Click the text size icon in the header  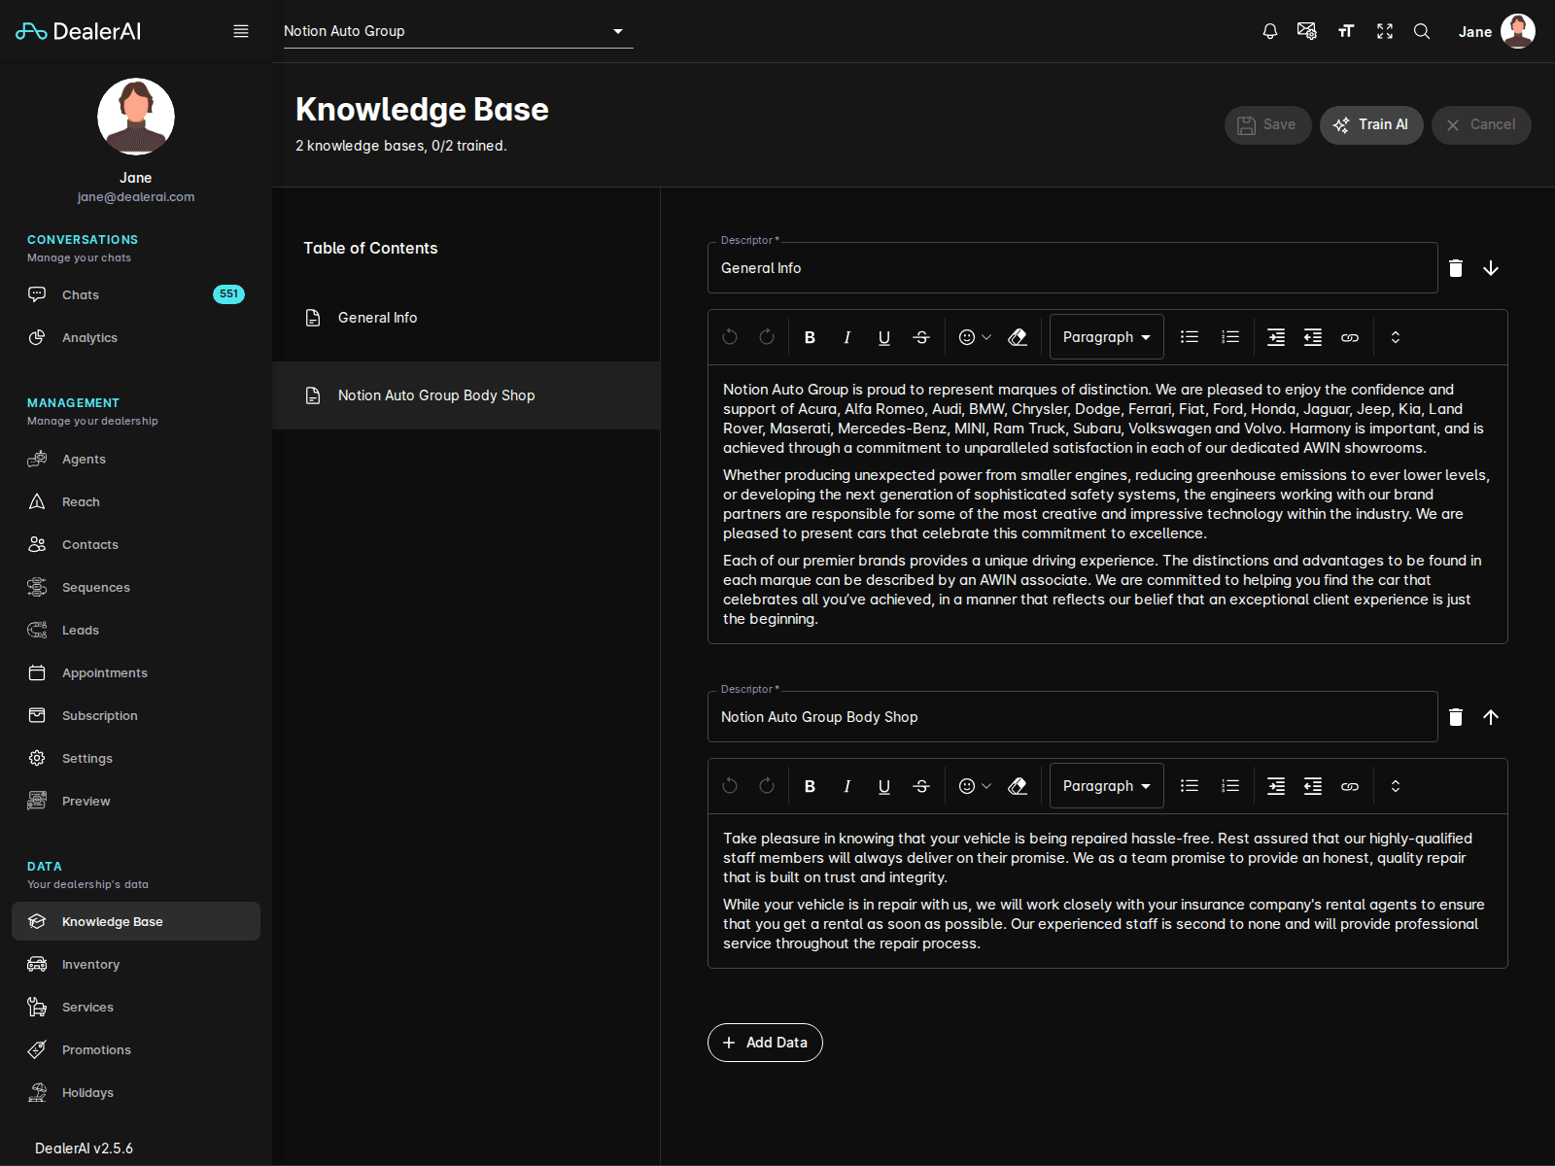coord(1346,31)
